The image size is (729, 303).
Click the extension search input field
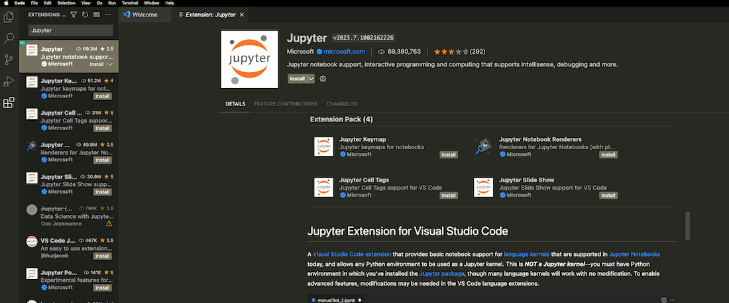point(71,30)
